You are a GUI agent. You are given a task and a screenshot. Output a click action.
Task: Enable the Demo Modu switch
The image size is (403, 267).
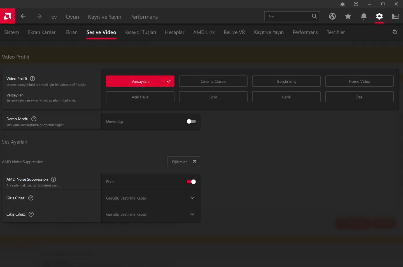pos(191,121)
